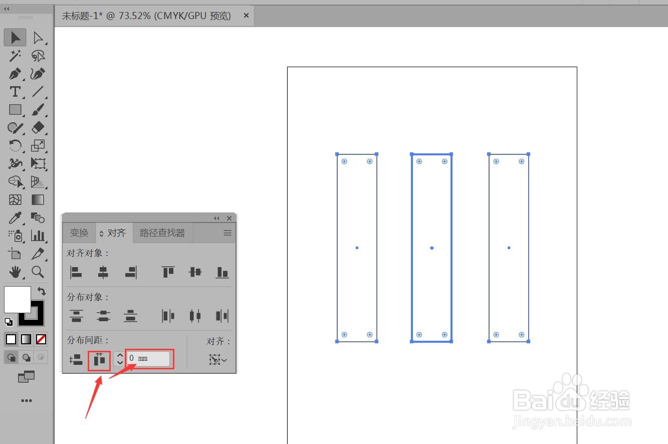Click the Fill color swatch

18,300
